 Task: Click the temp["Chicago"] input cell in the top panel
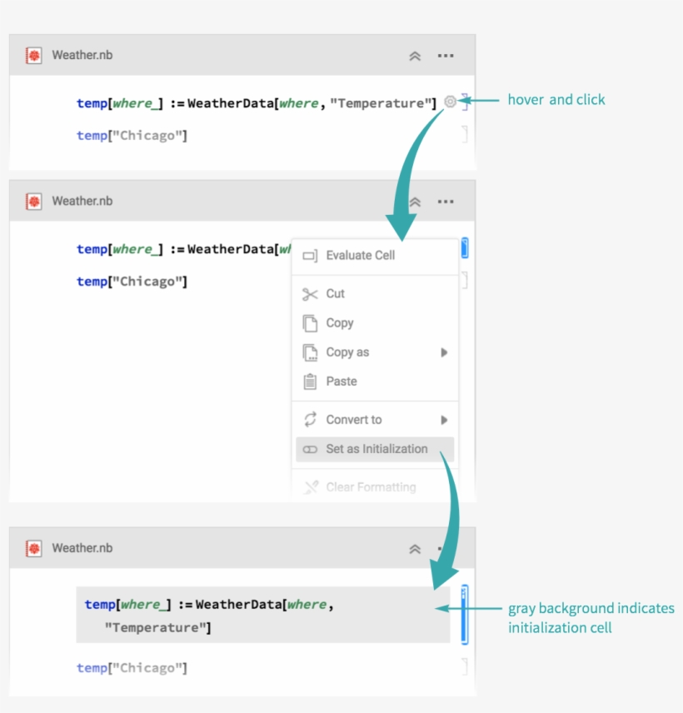pyautogui.click(x=132, y=136)
